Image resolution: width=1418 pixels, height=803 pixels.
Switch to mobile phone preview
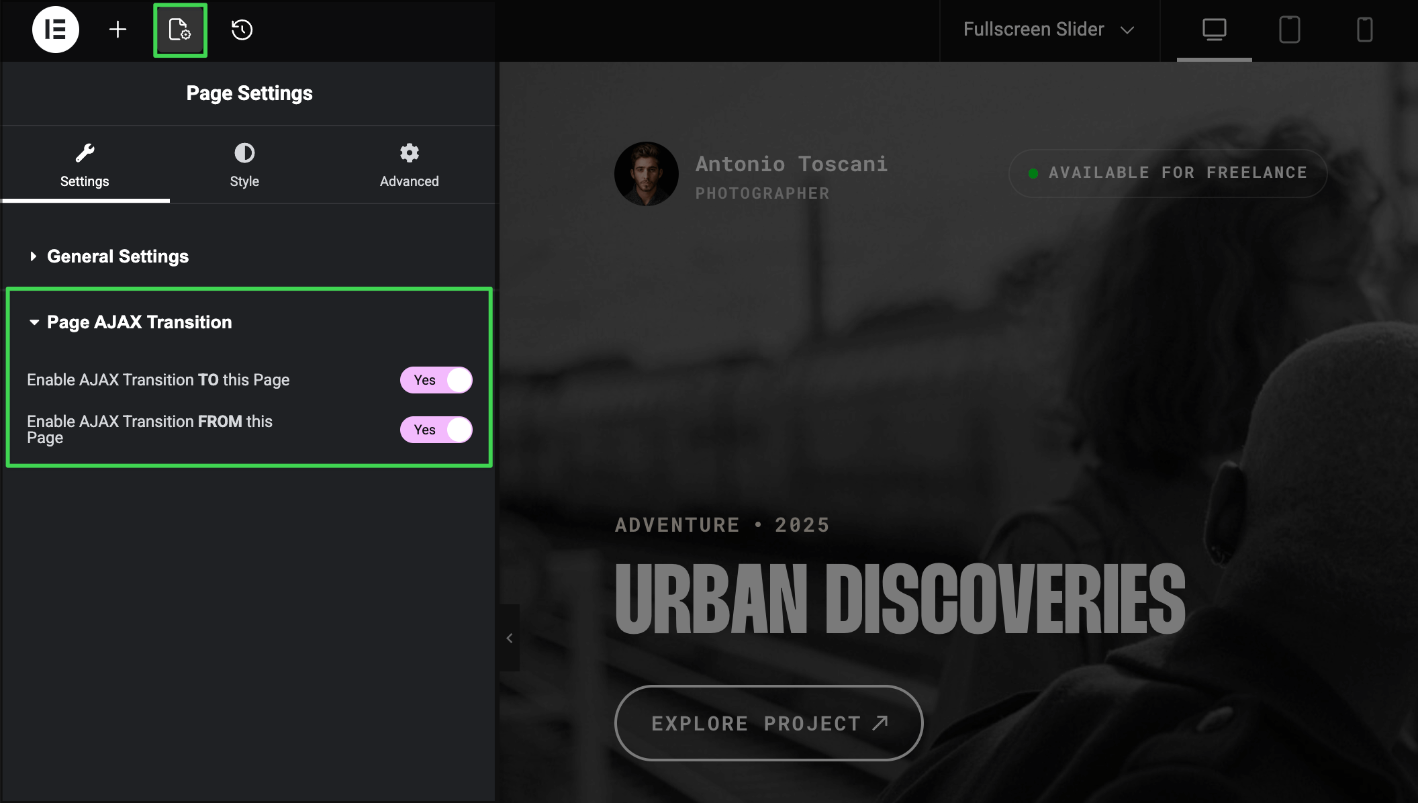[1364, 30]
